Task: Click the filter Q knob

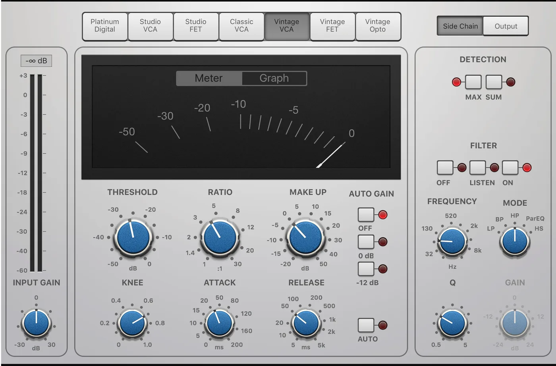Action: pos(452,324)
